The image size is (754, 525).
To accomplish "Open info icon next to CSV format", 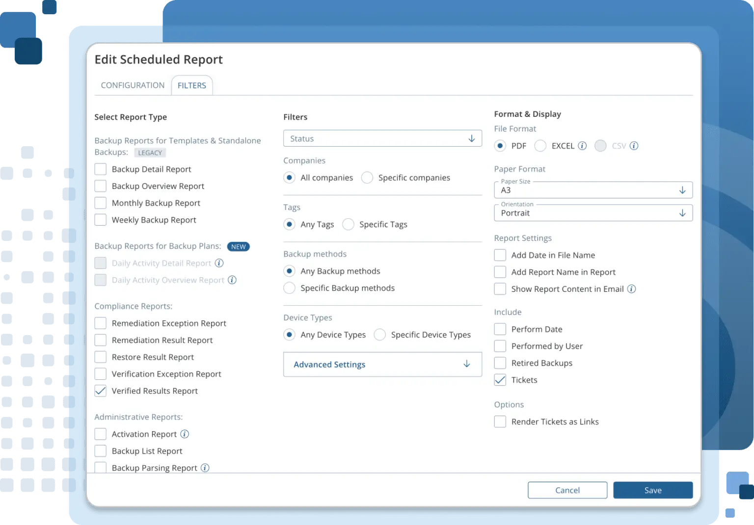I will coord(634,146).
